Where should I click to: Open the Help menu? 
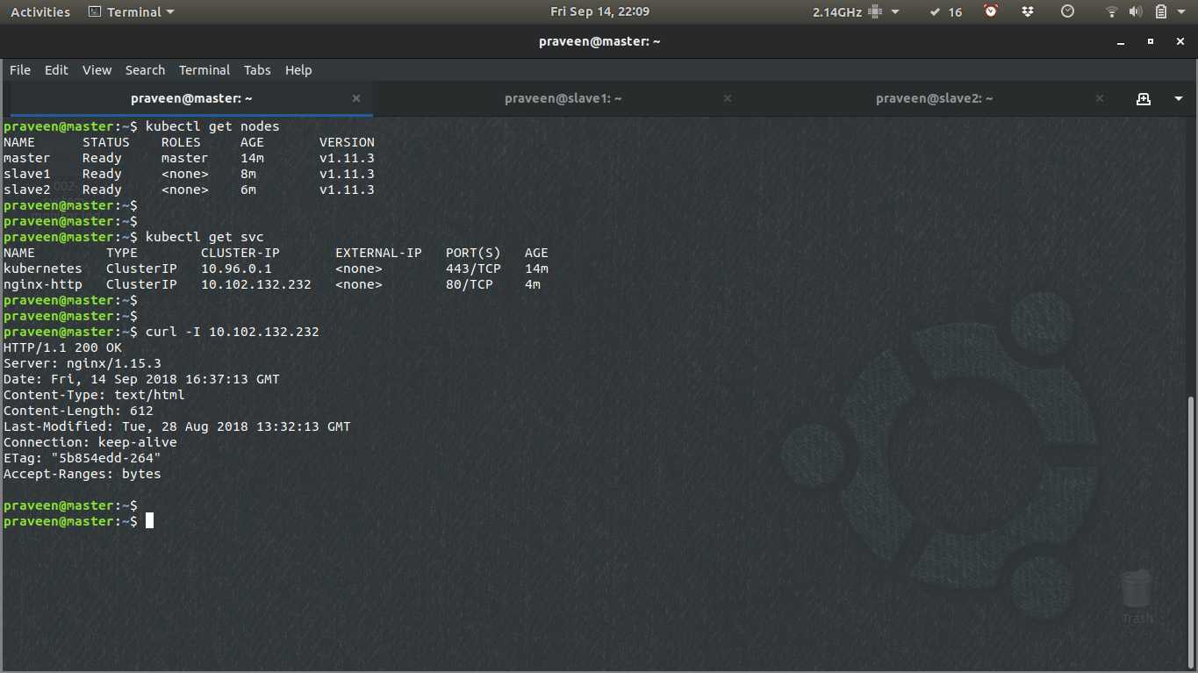(x=298, y=70)
